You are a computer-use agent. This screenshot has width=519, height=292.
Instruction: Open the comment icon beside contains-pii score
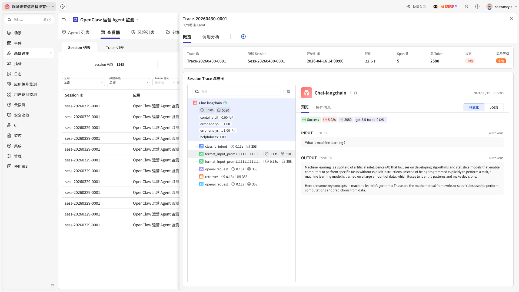tap(231, 117)
